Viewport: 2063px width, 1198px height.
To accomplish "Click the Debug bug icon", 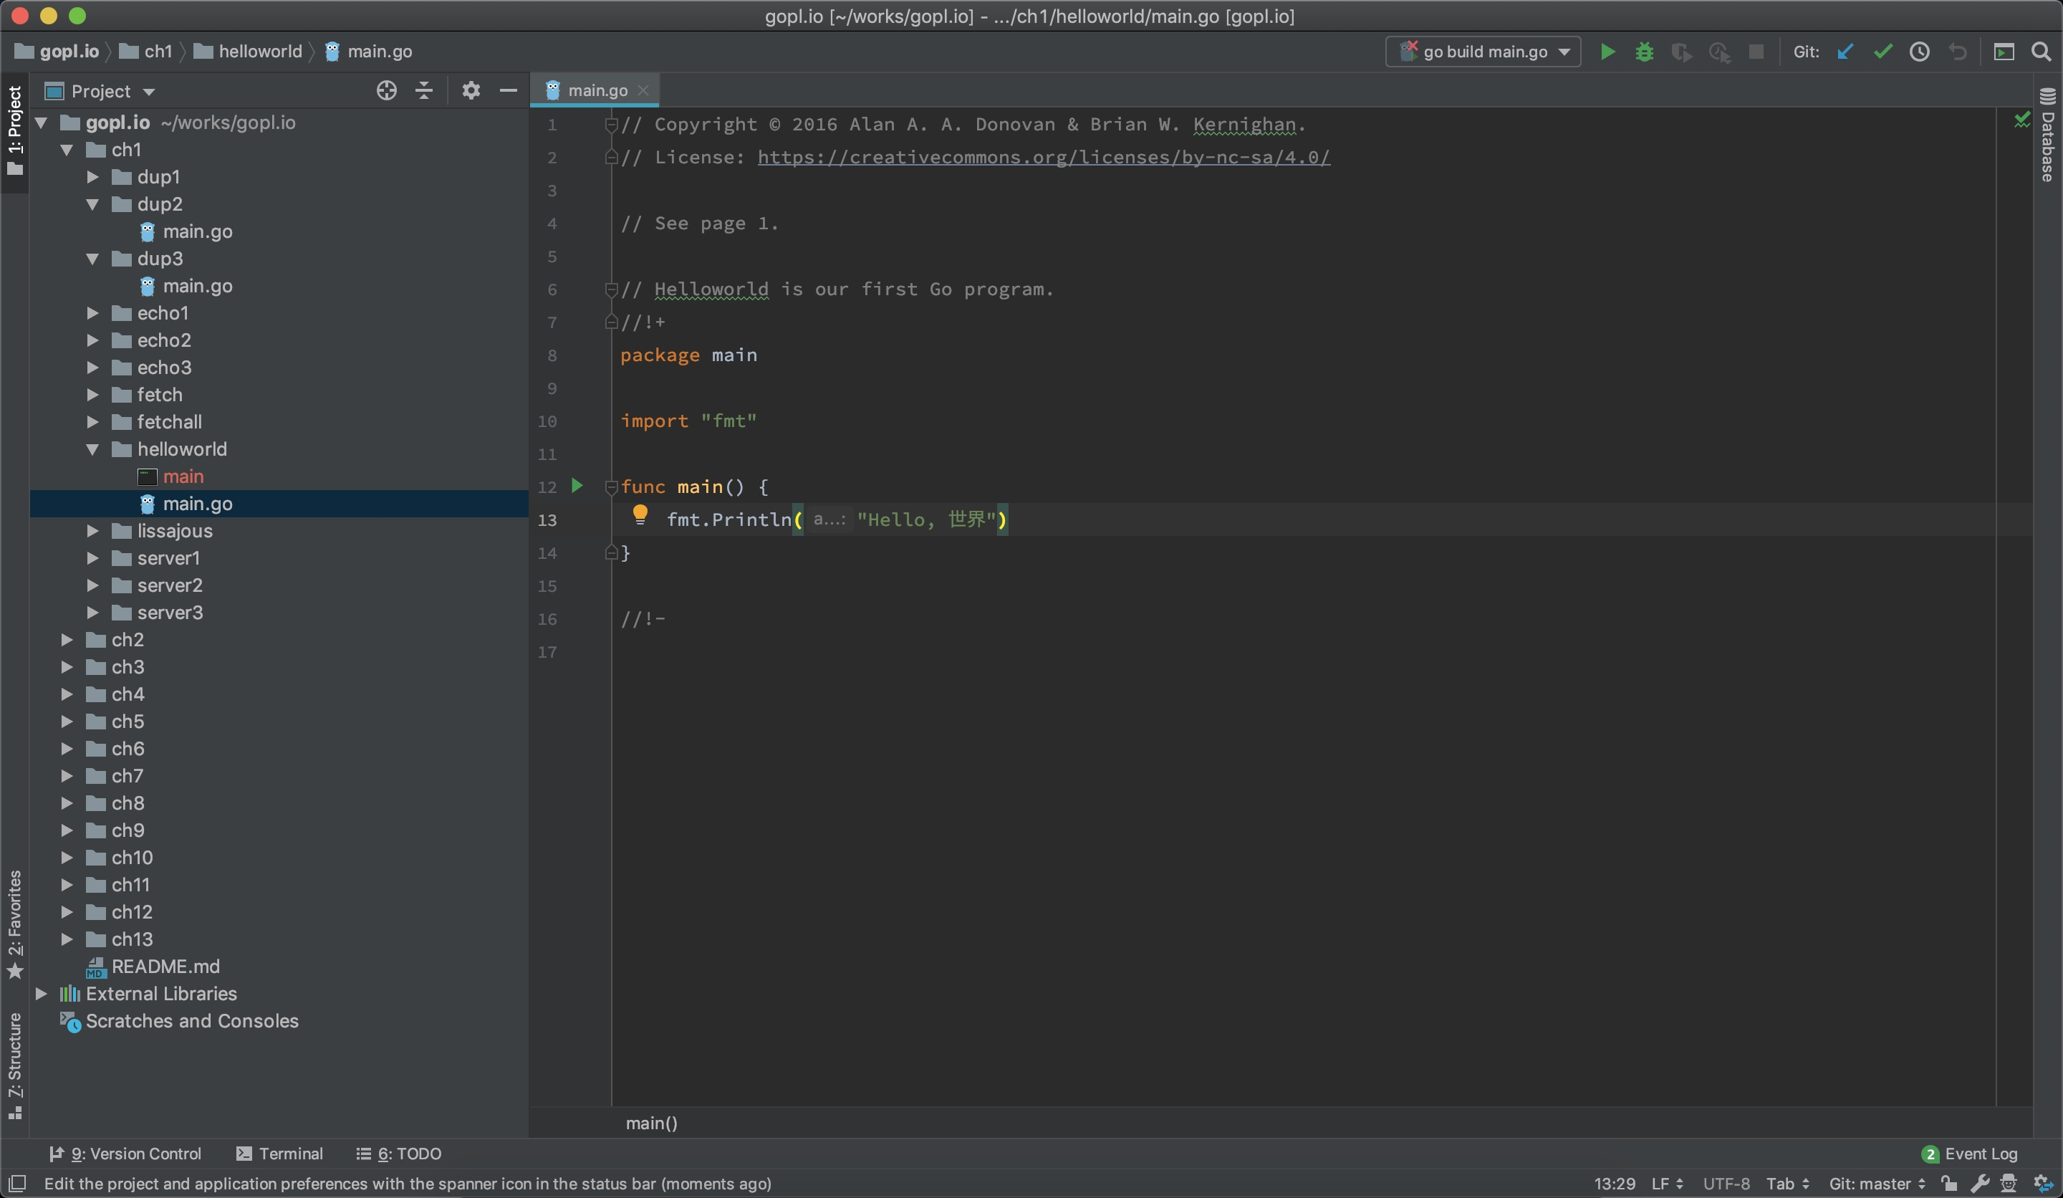I will coord(1644,52).
